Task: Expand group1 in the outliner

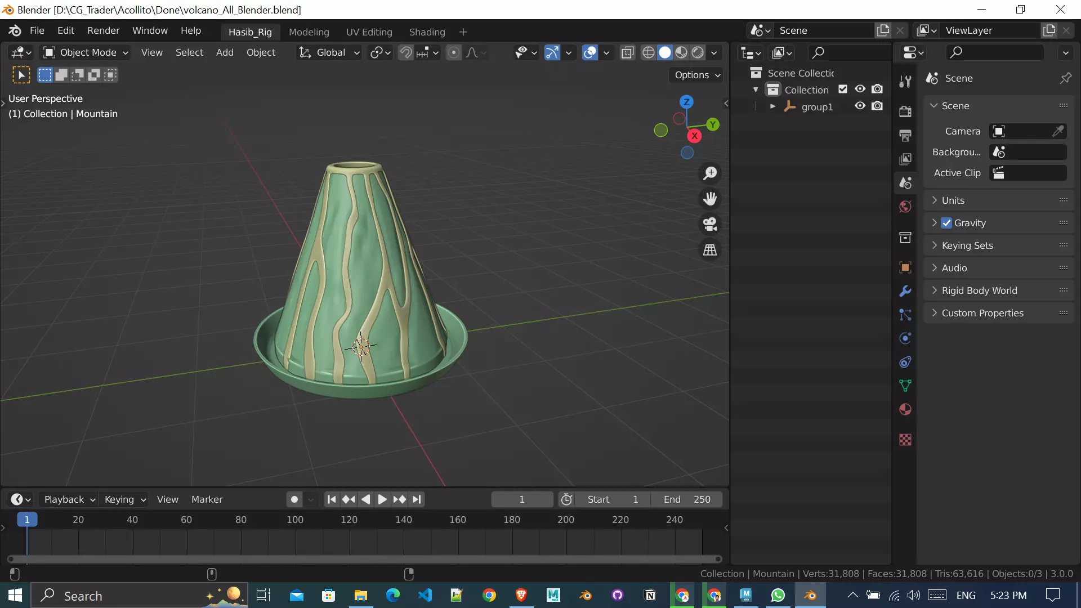Action: (x=772, y=106)
